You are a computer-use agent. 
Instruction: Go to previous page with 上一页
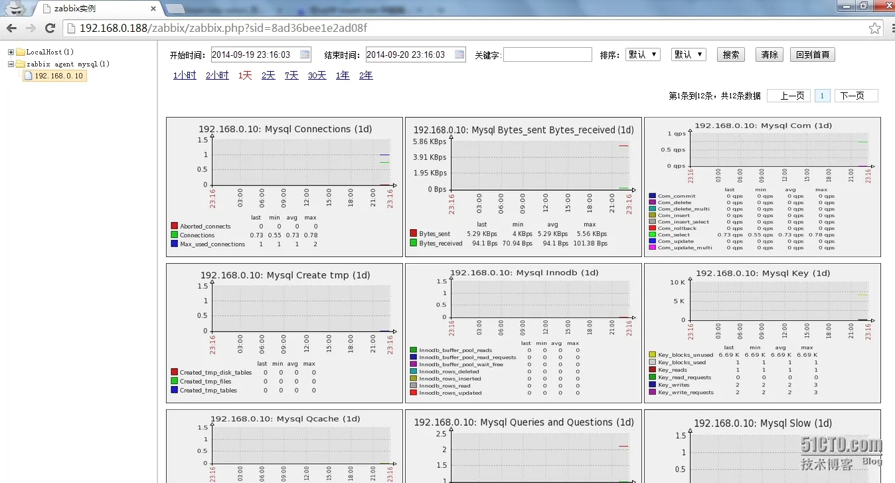pos(789,96)
